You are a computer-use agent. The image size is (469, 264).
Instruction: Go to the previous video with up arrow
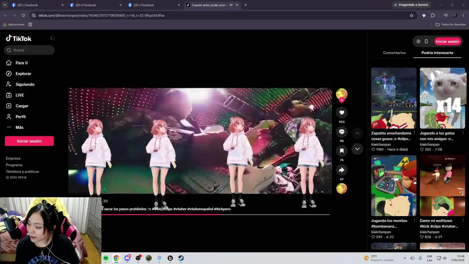pyautogui.click(x=357, y=133)
